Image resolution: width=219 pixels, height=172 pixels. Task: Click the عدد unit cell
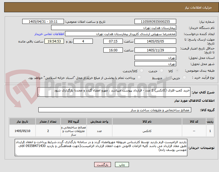coord(99,131)
